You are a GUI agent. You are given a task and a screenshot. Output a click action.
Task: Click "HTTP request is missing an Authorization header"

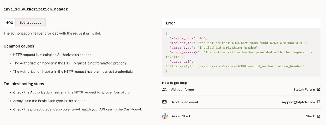coord(52,55)
